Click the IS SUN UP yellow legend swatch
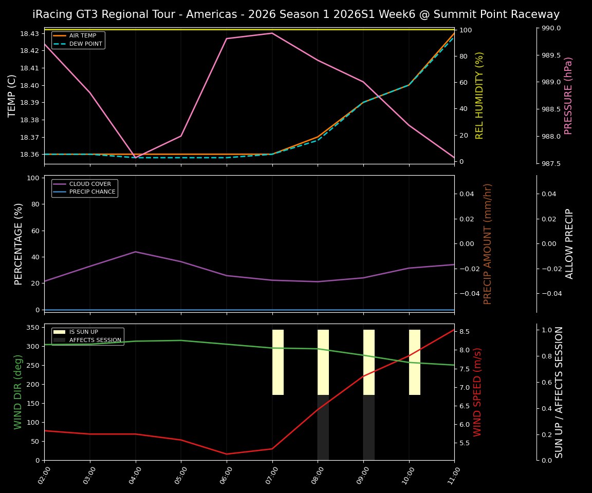This screenshot has height=493, width=592. pos(58,332)
